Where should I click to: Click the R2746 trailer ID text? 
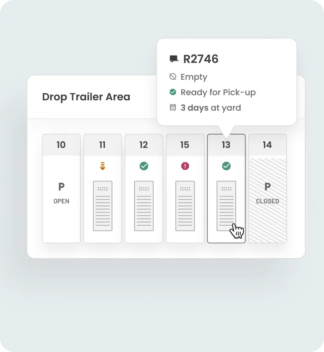pyautogui.click(x=200, y=59)
